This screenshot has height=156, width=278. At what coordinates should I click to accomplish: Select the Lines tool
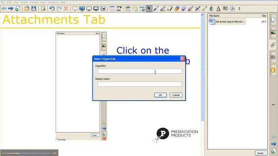coord(205,8)
